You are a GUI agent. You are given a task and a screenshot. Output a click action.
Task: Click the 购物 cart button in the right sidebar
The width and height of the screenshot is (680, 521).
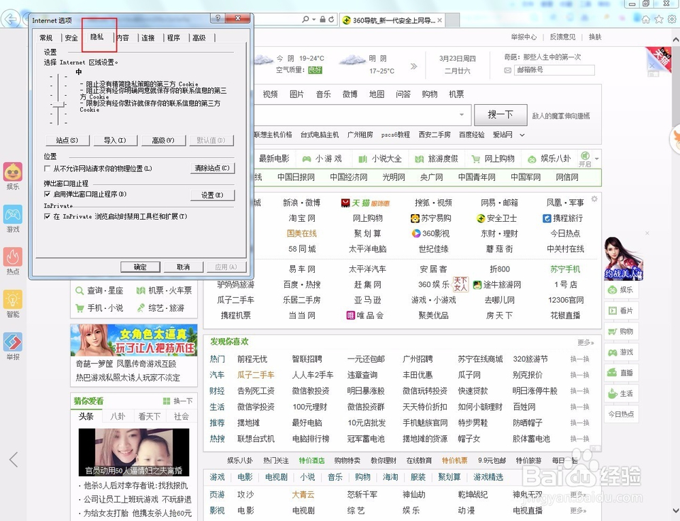click(622, 331)
